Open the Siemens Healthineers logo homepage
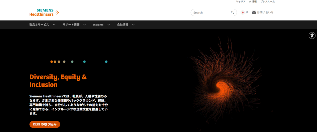The height and width of the screenshot is (132, 317). pyautogui.click(x=44, y=12)
